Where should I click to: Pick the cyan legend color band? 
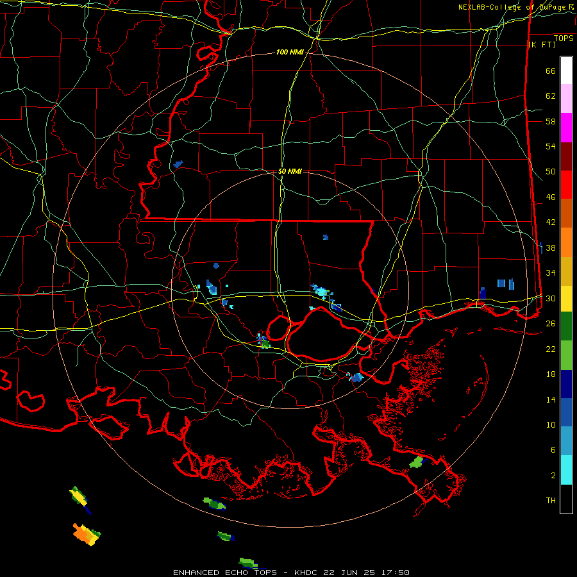point(566,470)
